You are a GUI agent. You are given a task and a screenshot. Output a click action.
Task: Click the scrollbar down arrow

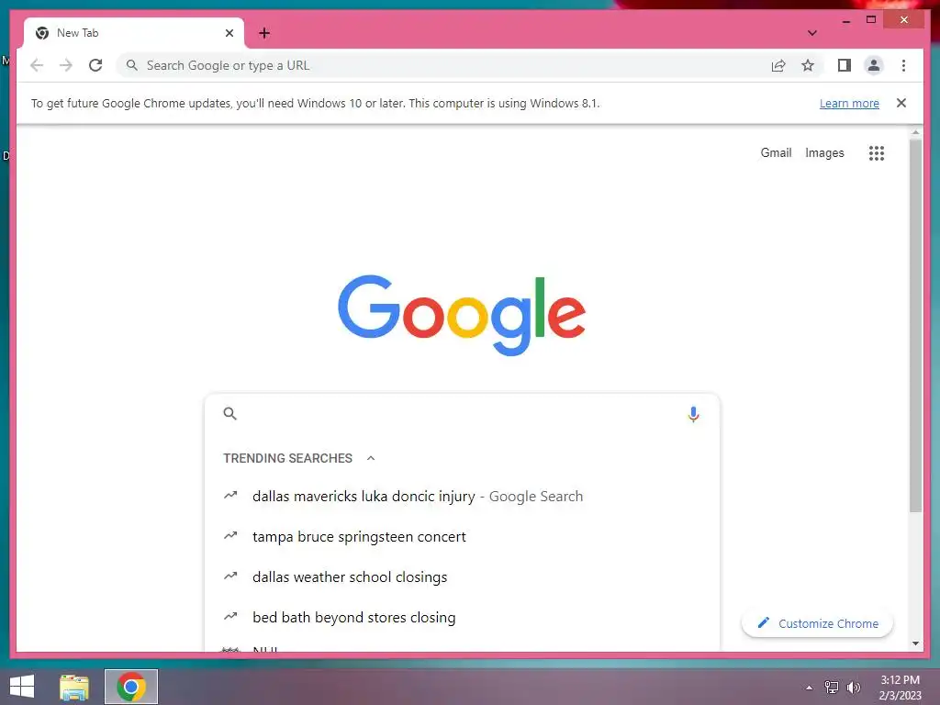point(915,643)
